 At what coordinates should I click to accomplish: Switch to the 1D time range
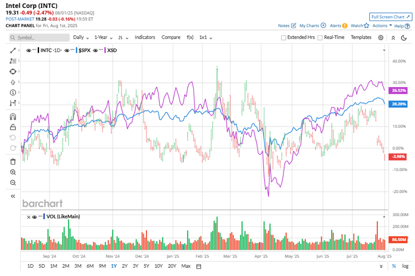tap(30, 266)
